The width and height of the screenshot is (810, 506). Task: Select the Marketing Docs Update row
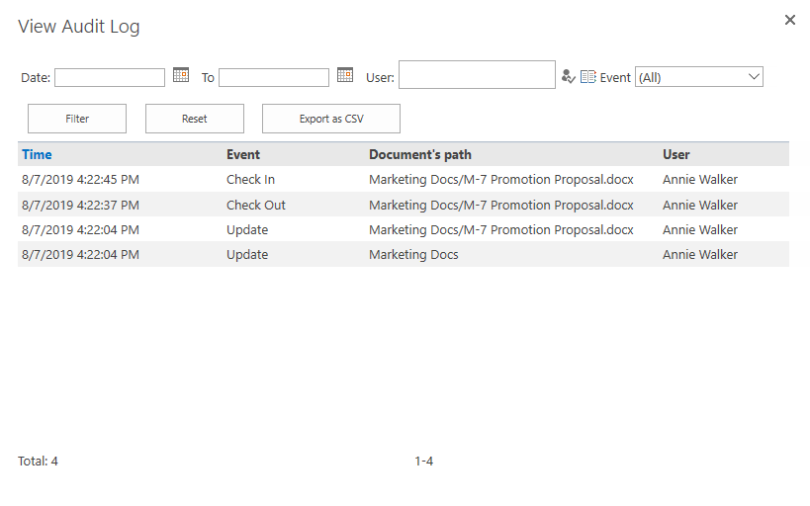(404, 255)
